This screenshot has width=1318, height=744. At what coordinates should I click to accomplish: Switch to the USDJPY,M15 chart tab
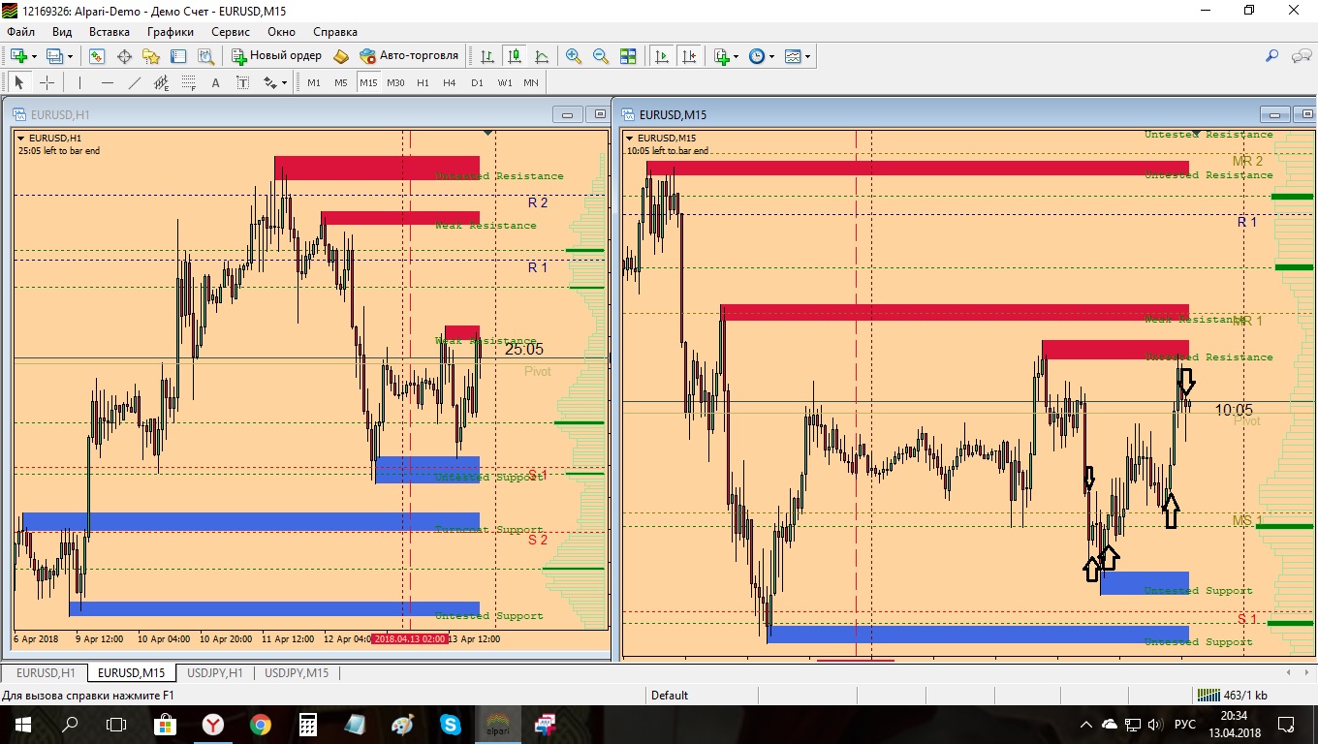pyautogui.click(x=297, y=672)
